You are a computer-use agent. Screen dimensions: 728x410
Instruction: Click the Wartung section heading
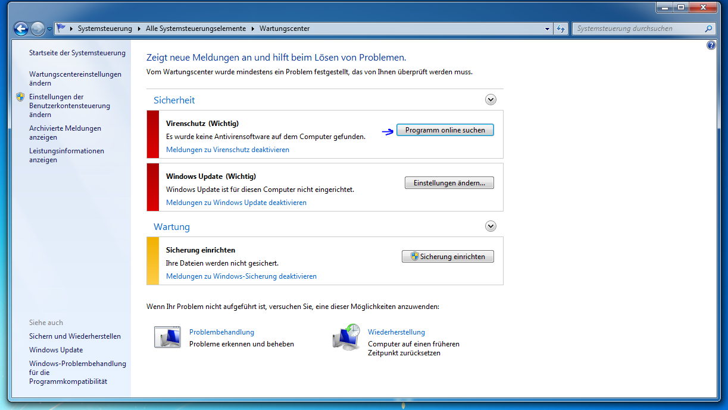[x=172, y=226]
